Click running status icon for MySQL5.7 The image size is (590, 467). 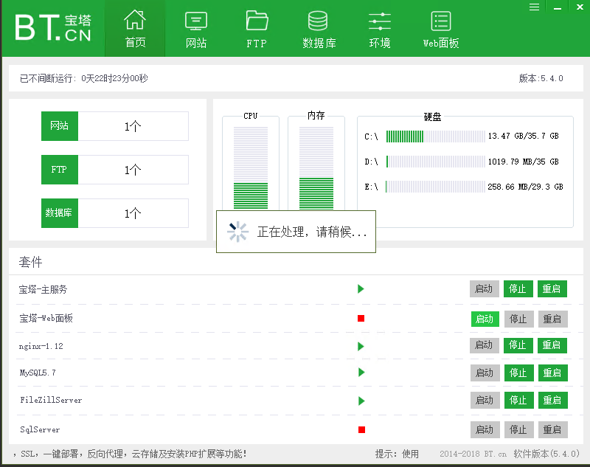point(361,373)
